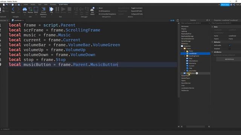Select ReplicatedStorage in the Explorer
The width and height of the screenshot is (241, 135).
(187, 36)
